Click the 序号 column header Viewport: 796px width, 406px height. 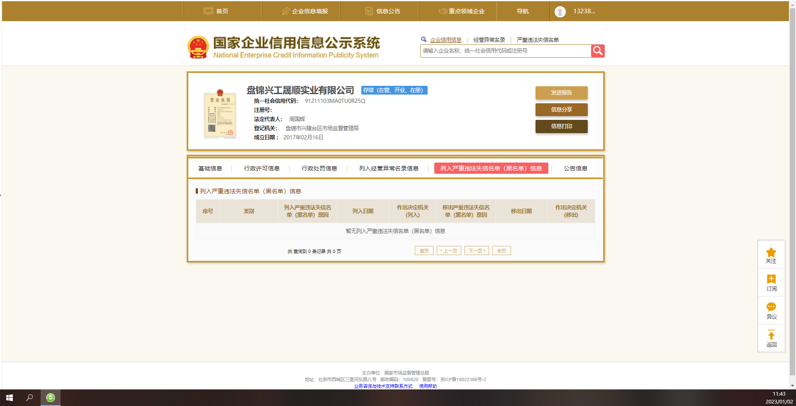(x=208, y=211)
